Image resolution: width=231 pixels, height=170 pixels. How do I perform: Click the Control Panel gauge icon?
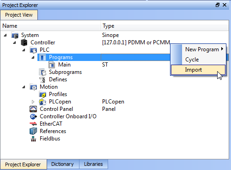[33, 109]
